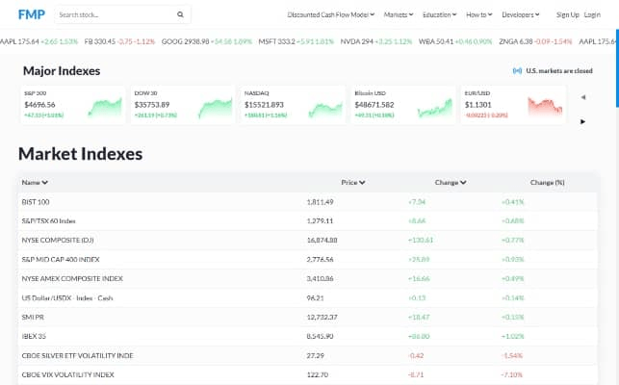Open the Bitcoin USD card

click(403, 105)
